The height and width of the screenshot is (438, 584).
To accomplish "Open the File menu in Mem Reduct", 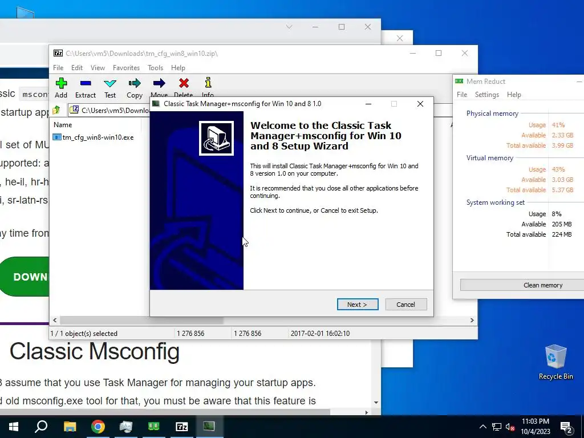I will [x=462, y=95].
